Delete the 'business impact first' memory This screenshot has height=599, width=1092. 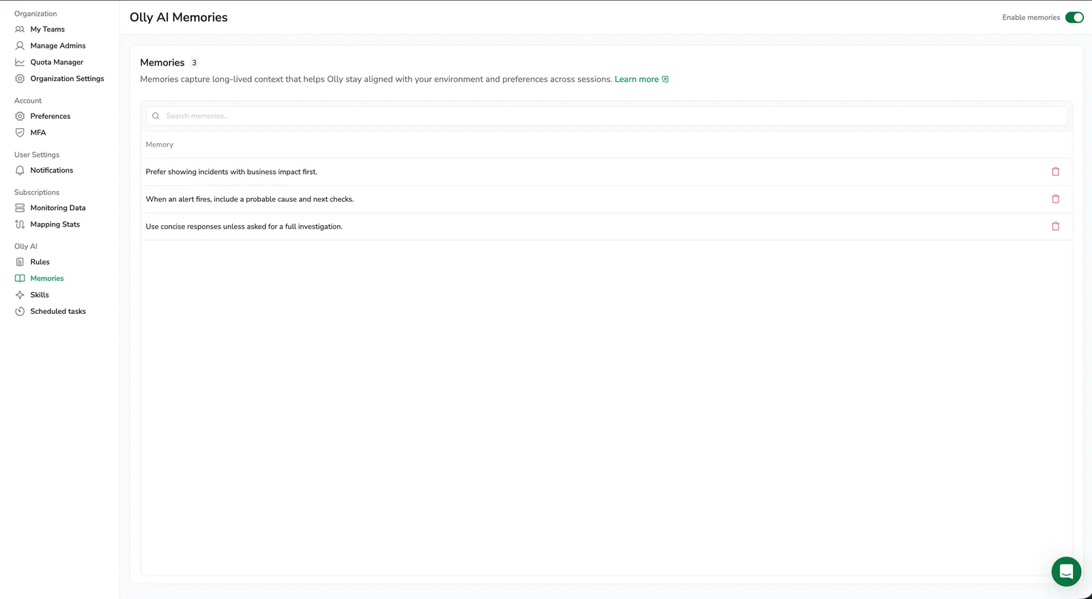coord(1055,172)
